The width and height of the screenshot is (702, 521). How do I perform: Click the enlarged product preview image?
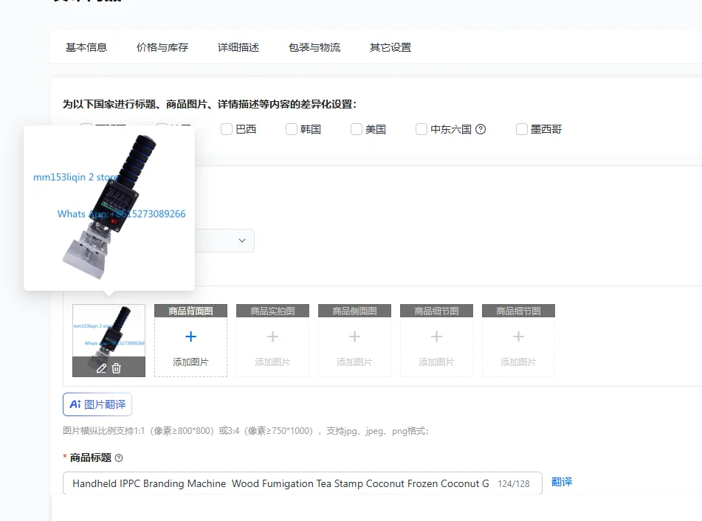click(109, 208)
